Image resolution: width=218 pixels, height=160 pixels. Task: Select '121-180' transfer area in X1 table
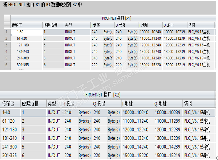(x=23, y=45)
